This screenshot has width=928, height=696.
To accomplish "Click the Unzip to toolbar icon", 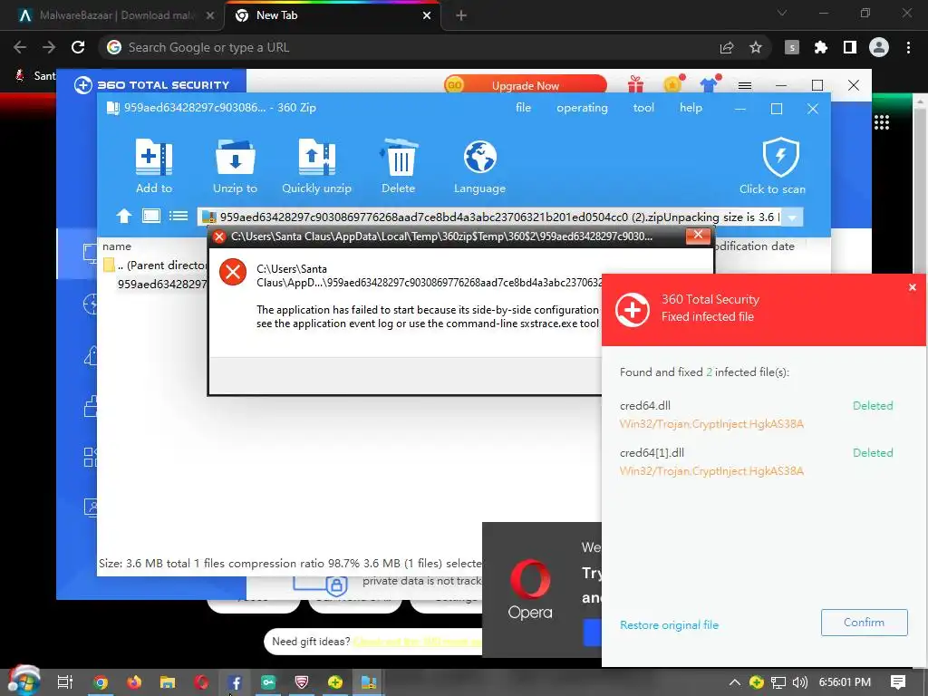I will coord(235,167).
